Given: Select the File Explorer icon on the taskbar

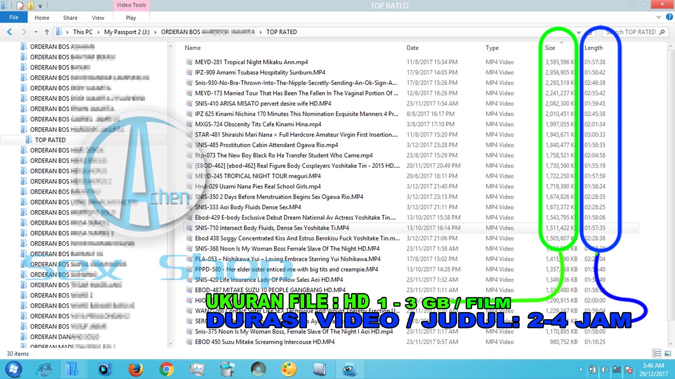Looking at the screenshot, I should coord(73,369).
